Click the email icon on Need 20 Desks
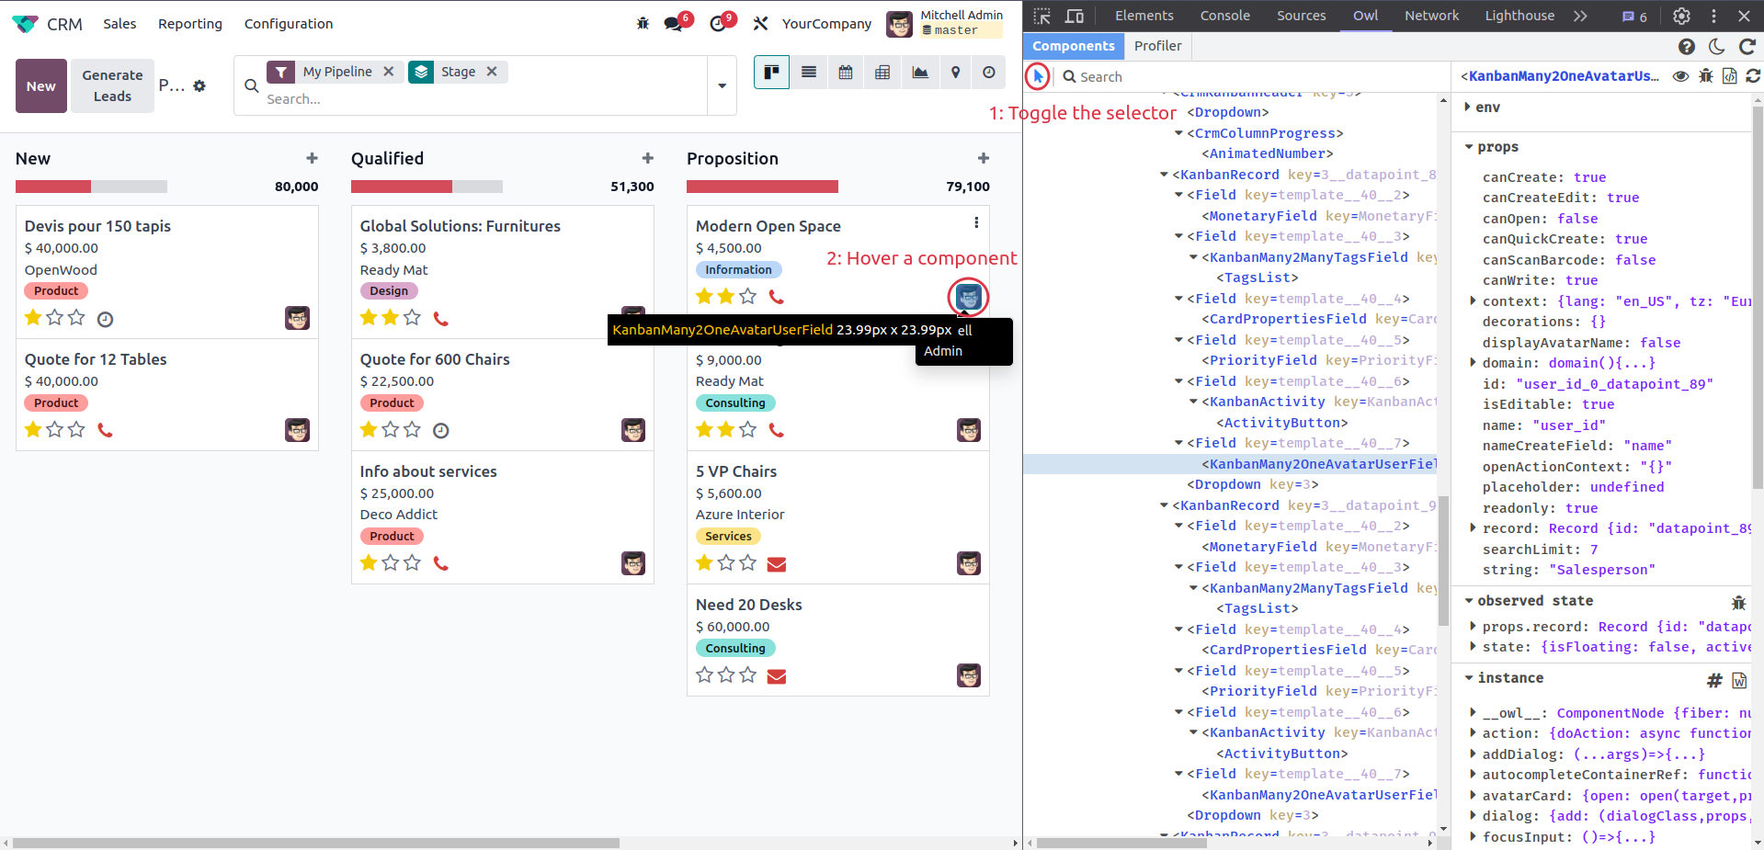The height and width of the screenshot is (850, 1764). [x=777, y=677]
